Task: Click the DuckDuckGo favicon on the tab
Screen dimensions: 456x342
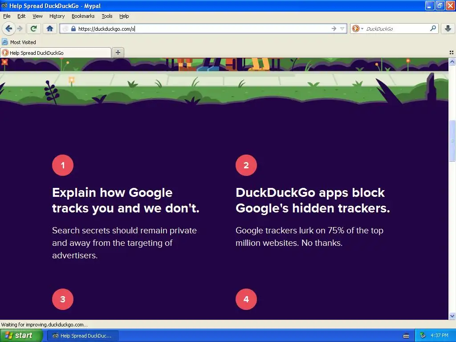Action: [x=5, y=53]
